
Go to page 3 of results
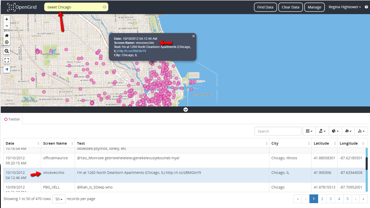(x=330, y=199)
